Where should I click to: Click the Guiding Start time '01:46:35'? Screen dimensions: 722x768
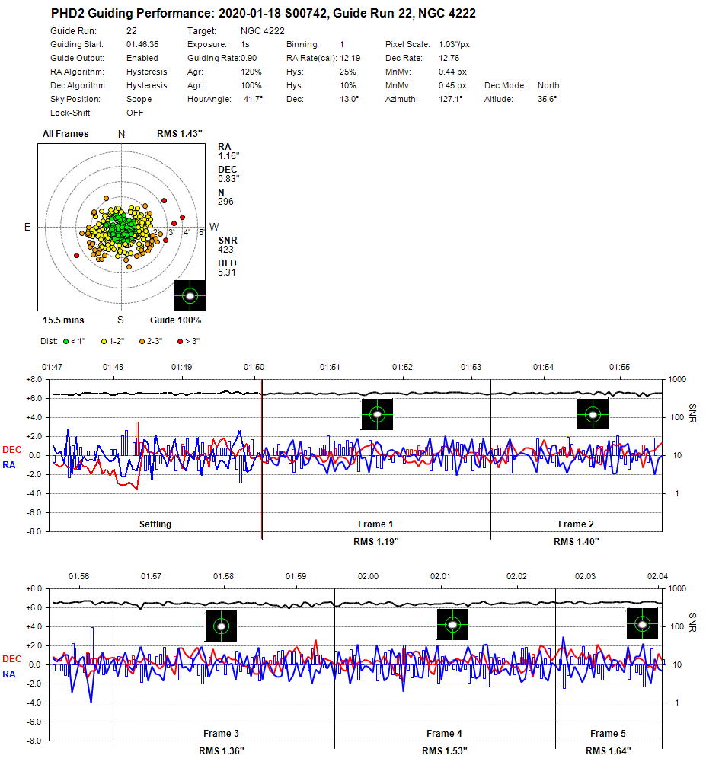coord(142,44)
